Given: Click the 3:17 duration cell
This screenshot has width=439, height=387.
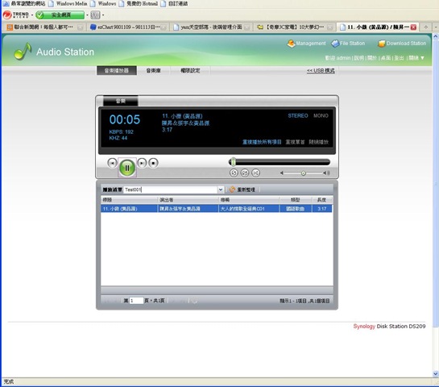Looking at the screenshot, I should pos(322,209).
